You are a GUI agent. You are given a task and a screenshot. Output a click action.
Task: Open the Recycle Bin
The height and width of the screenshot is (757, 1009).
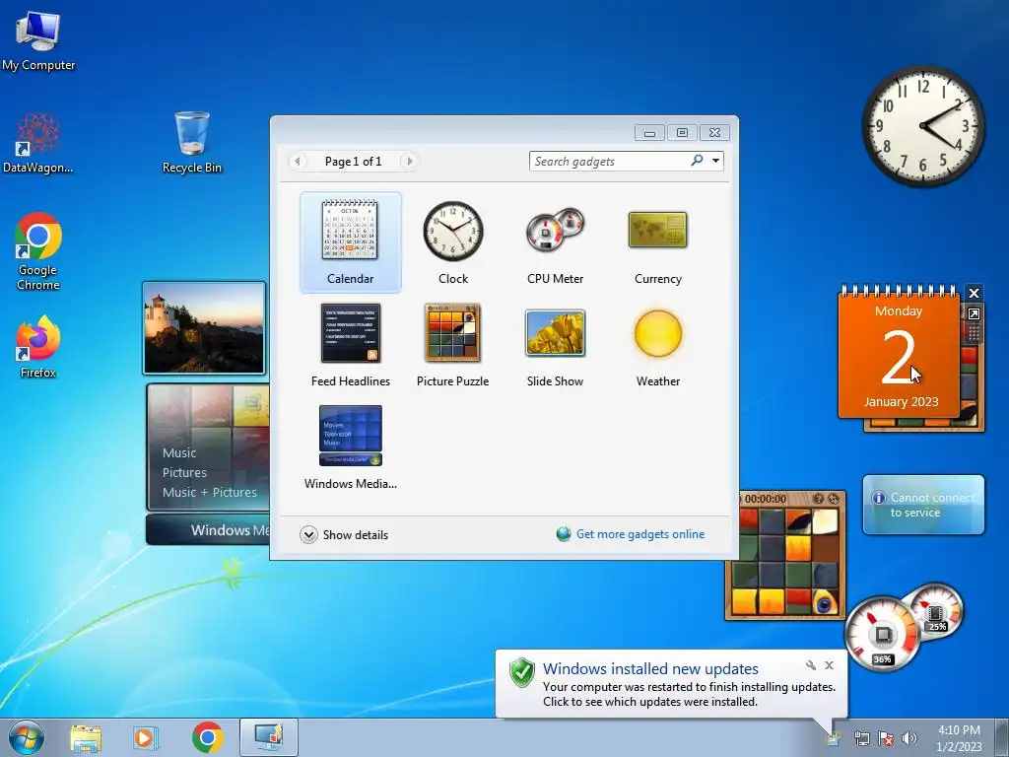192,142
